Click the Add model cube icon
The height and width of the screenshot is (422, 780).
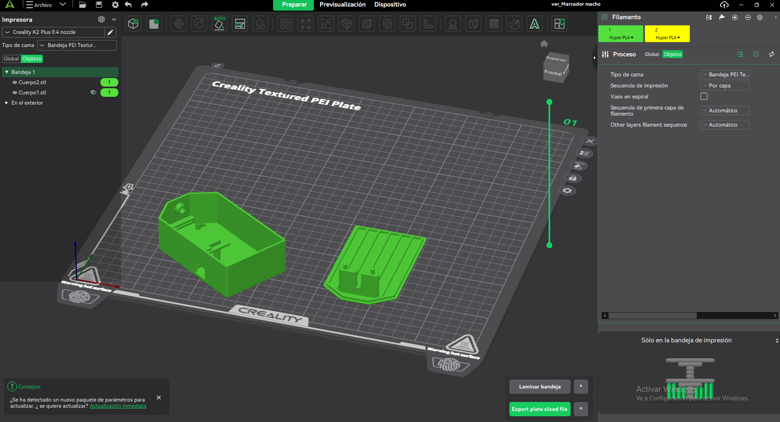[133, 24]
